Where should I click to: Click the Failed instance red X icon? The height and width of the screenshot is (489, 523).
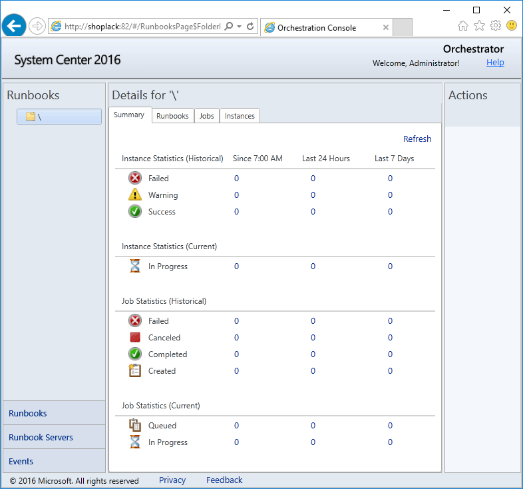(x=135, y=178)
